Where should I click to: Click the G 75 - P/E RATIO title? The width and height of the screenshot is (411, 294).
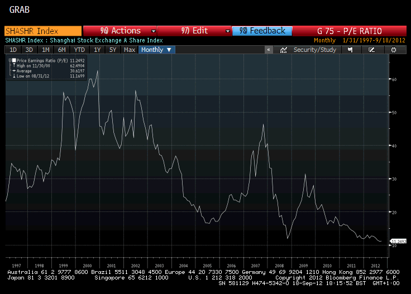click(x=350, y=31)
